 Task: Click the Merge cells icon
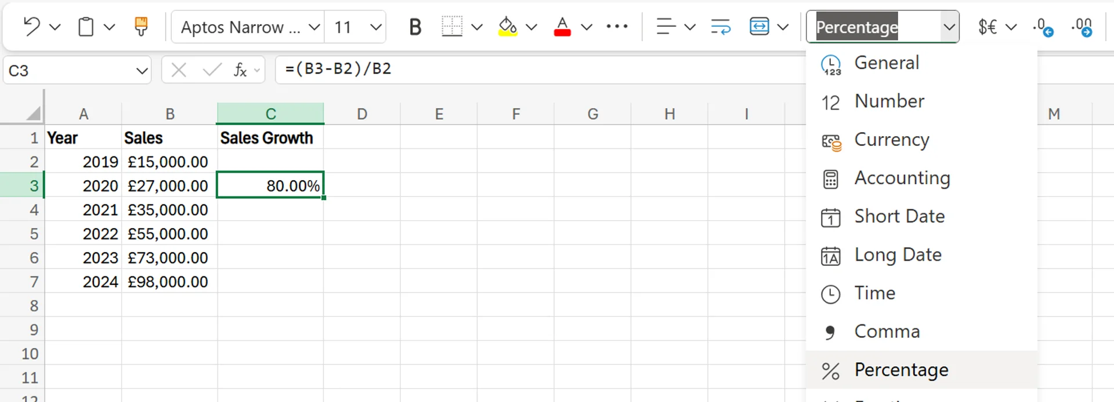coord(759,27)
